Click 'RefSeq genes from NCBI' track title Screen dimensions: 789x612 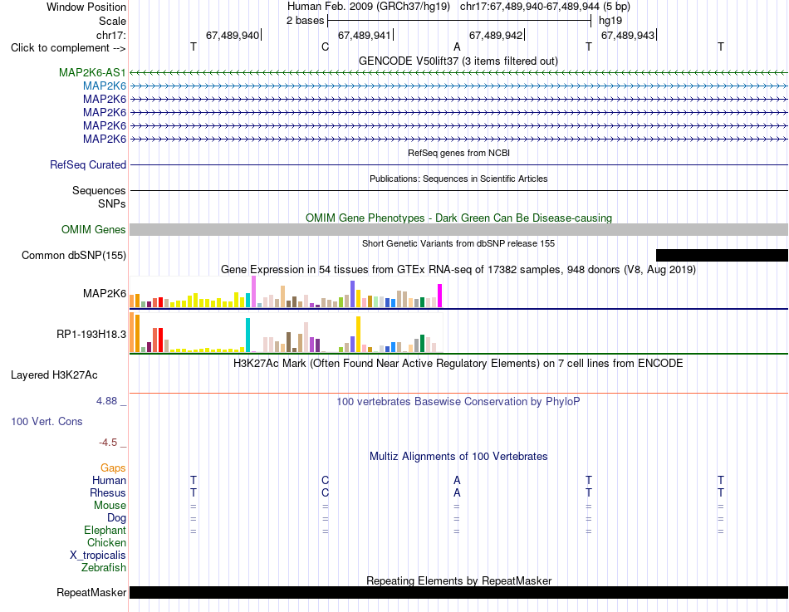pyautogui.click(x=459, y=153)
